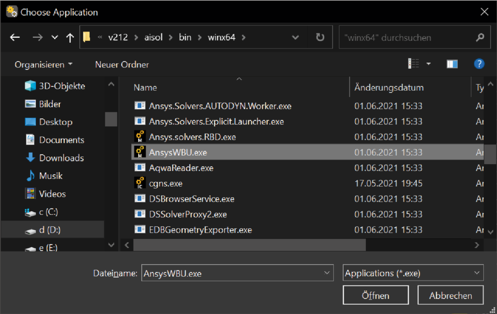Viewport: 497px width, 314px height.
Task: Open the Applications (*.exe) file type dropdown
Action: click(x=413, y=273)
